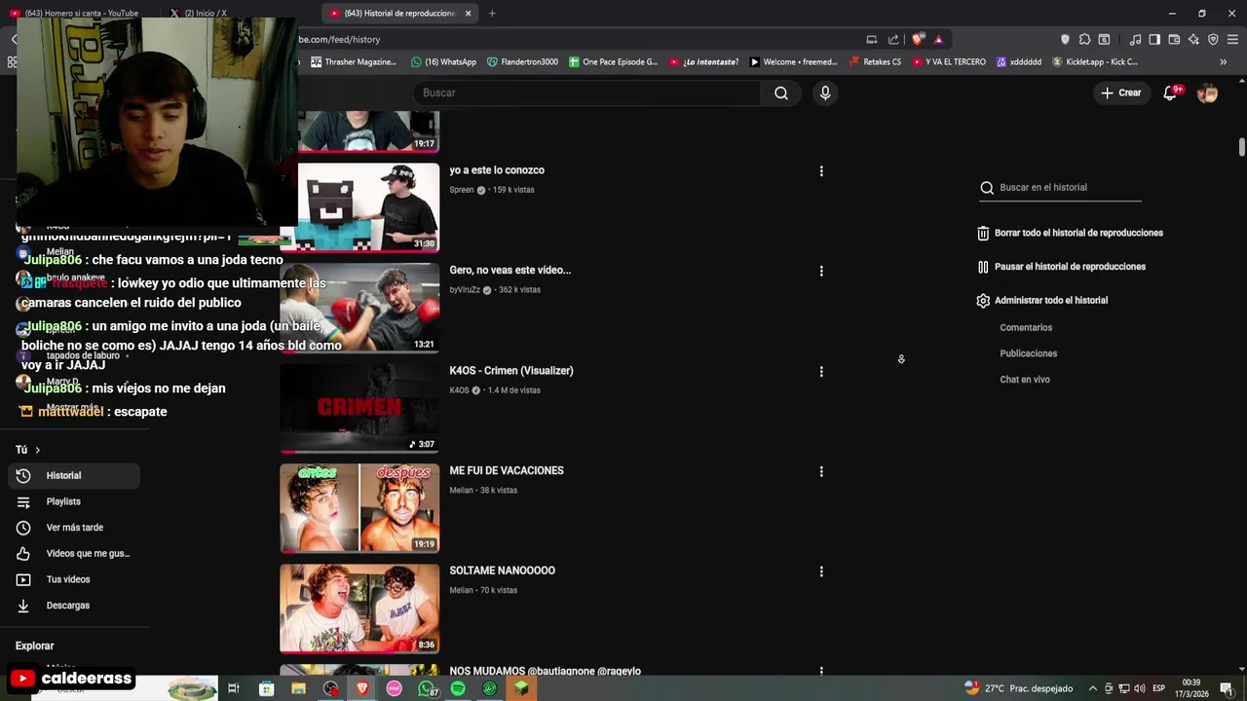This screenshot has width=1247, height=701.
Task: Open the Brave VPN shield icon
Action: click(x=1213, y=40)
